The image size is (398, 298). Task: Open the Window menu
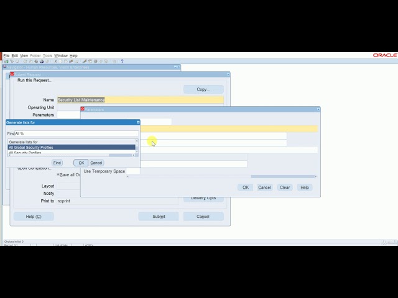[x=61, y=55]
